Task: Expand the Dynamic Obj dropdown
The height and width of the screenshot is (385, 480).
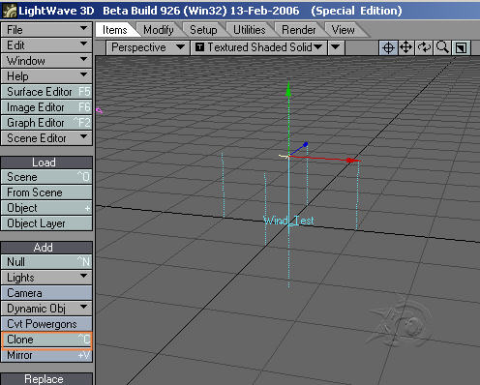Action: (46, 309)
